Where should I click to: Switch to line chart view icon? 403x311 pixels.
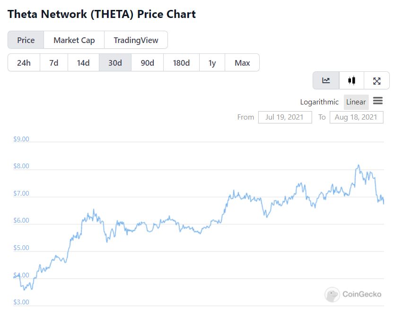click(x=326, y=80)
